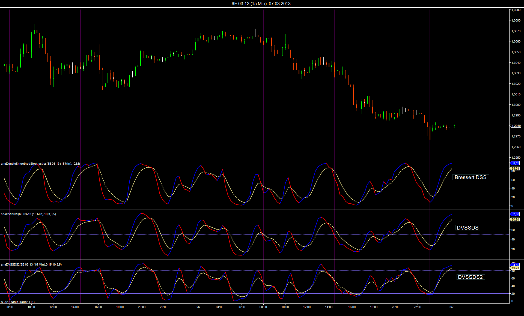Click the 1,3060 price axis label

(x=516, y=41)
